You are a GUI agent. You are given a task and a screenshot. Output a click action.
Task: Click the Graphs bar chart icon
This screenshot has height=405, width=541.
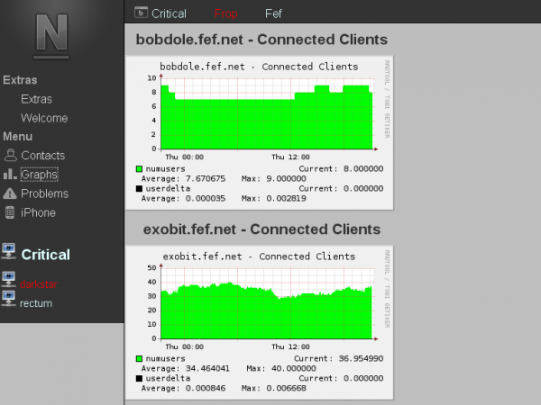coord(10,174)
